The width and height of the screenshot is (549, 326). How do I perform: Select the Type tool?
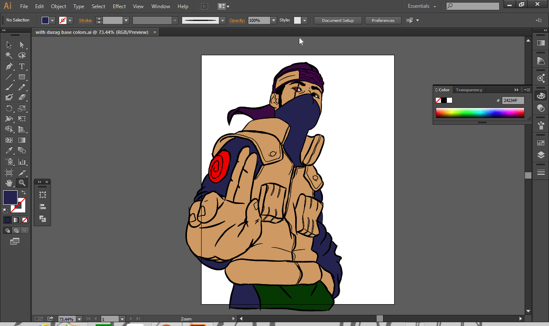click(22, 66)
